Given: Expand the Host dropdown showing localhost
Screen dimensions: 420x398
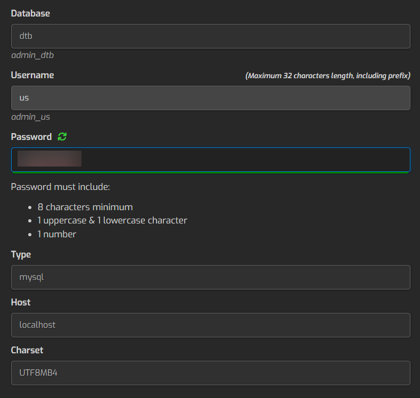Looking at the screenshot, I should point(210,325).
